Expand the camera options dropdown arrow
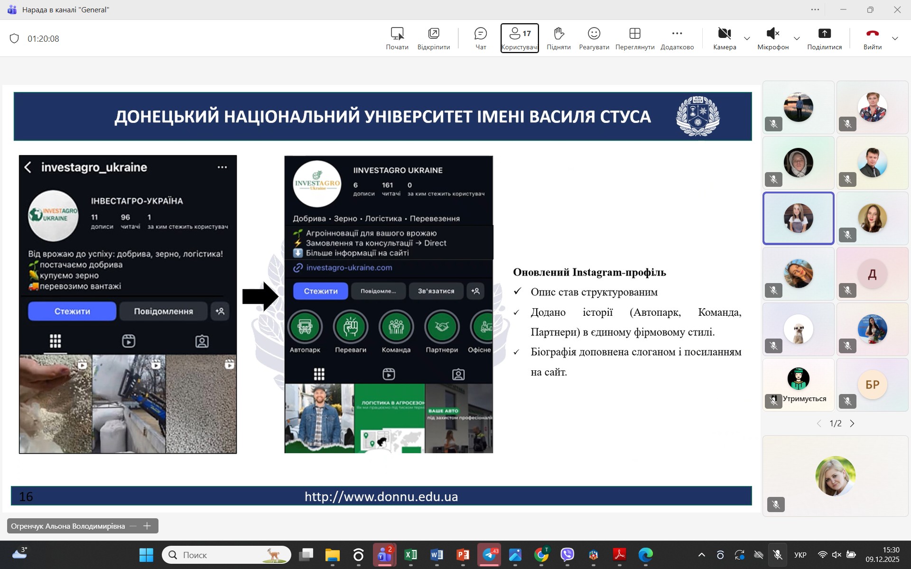Image resolution: width=911 pixels, height=569 pixels. [x=747, y=38]
